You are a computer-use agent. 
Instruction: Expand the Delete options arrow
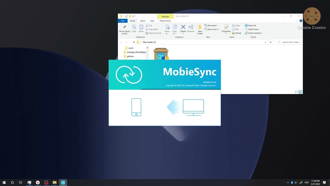[183, 34]
